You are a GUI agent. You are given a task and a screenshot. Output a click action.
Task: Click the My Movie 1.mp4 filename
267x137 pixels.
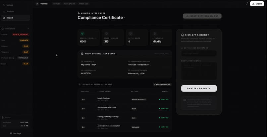point(89,65)
